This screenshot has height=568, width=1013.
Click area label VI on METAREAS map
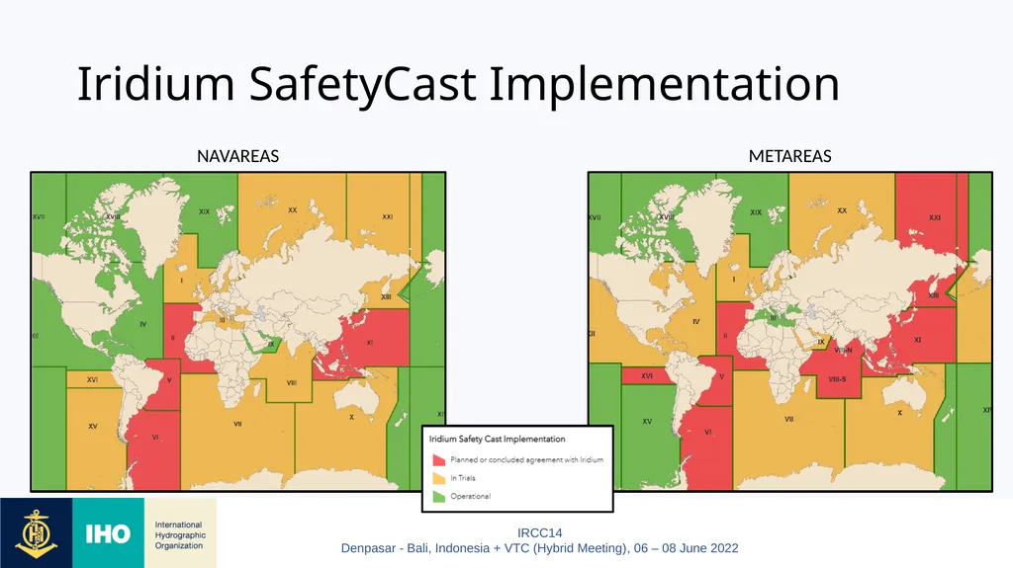click(708, 433)
